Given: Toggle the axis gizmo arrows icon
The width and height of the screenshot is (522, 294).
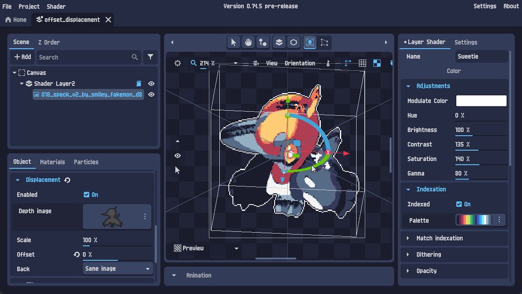Looking at the screenshot, I should 348,63.
